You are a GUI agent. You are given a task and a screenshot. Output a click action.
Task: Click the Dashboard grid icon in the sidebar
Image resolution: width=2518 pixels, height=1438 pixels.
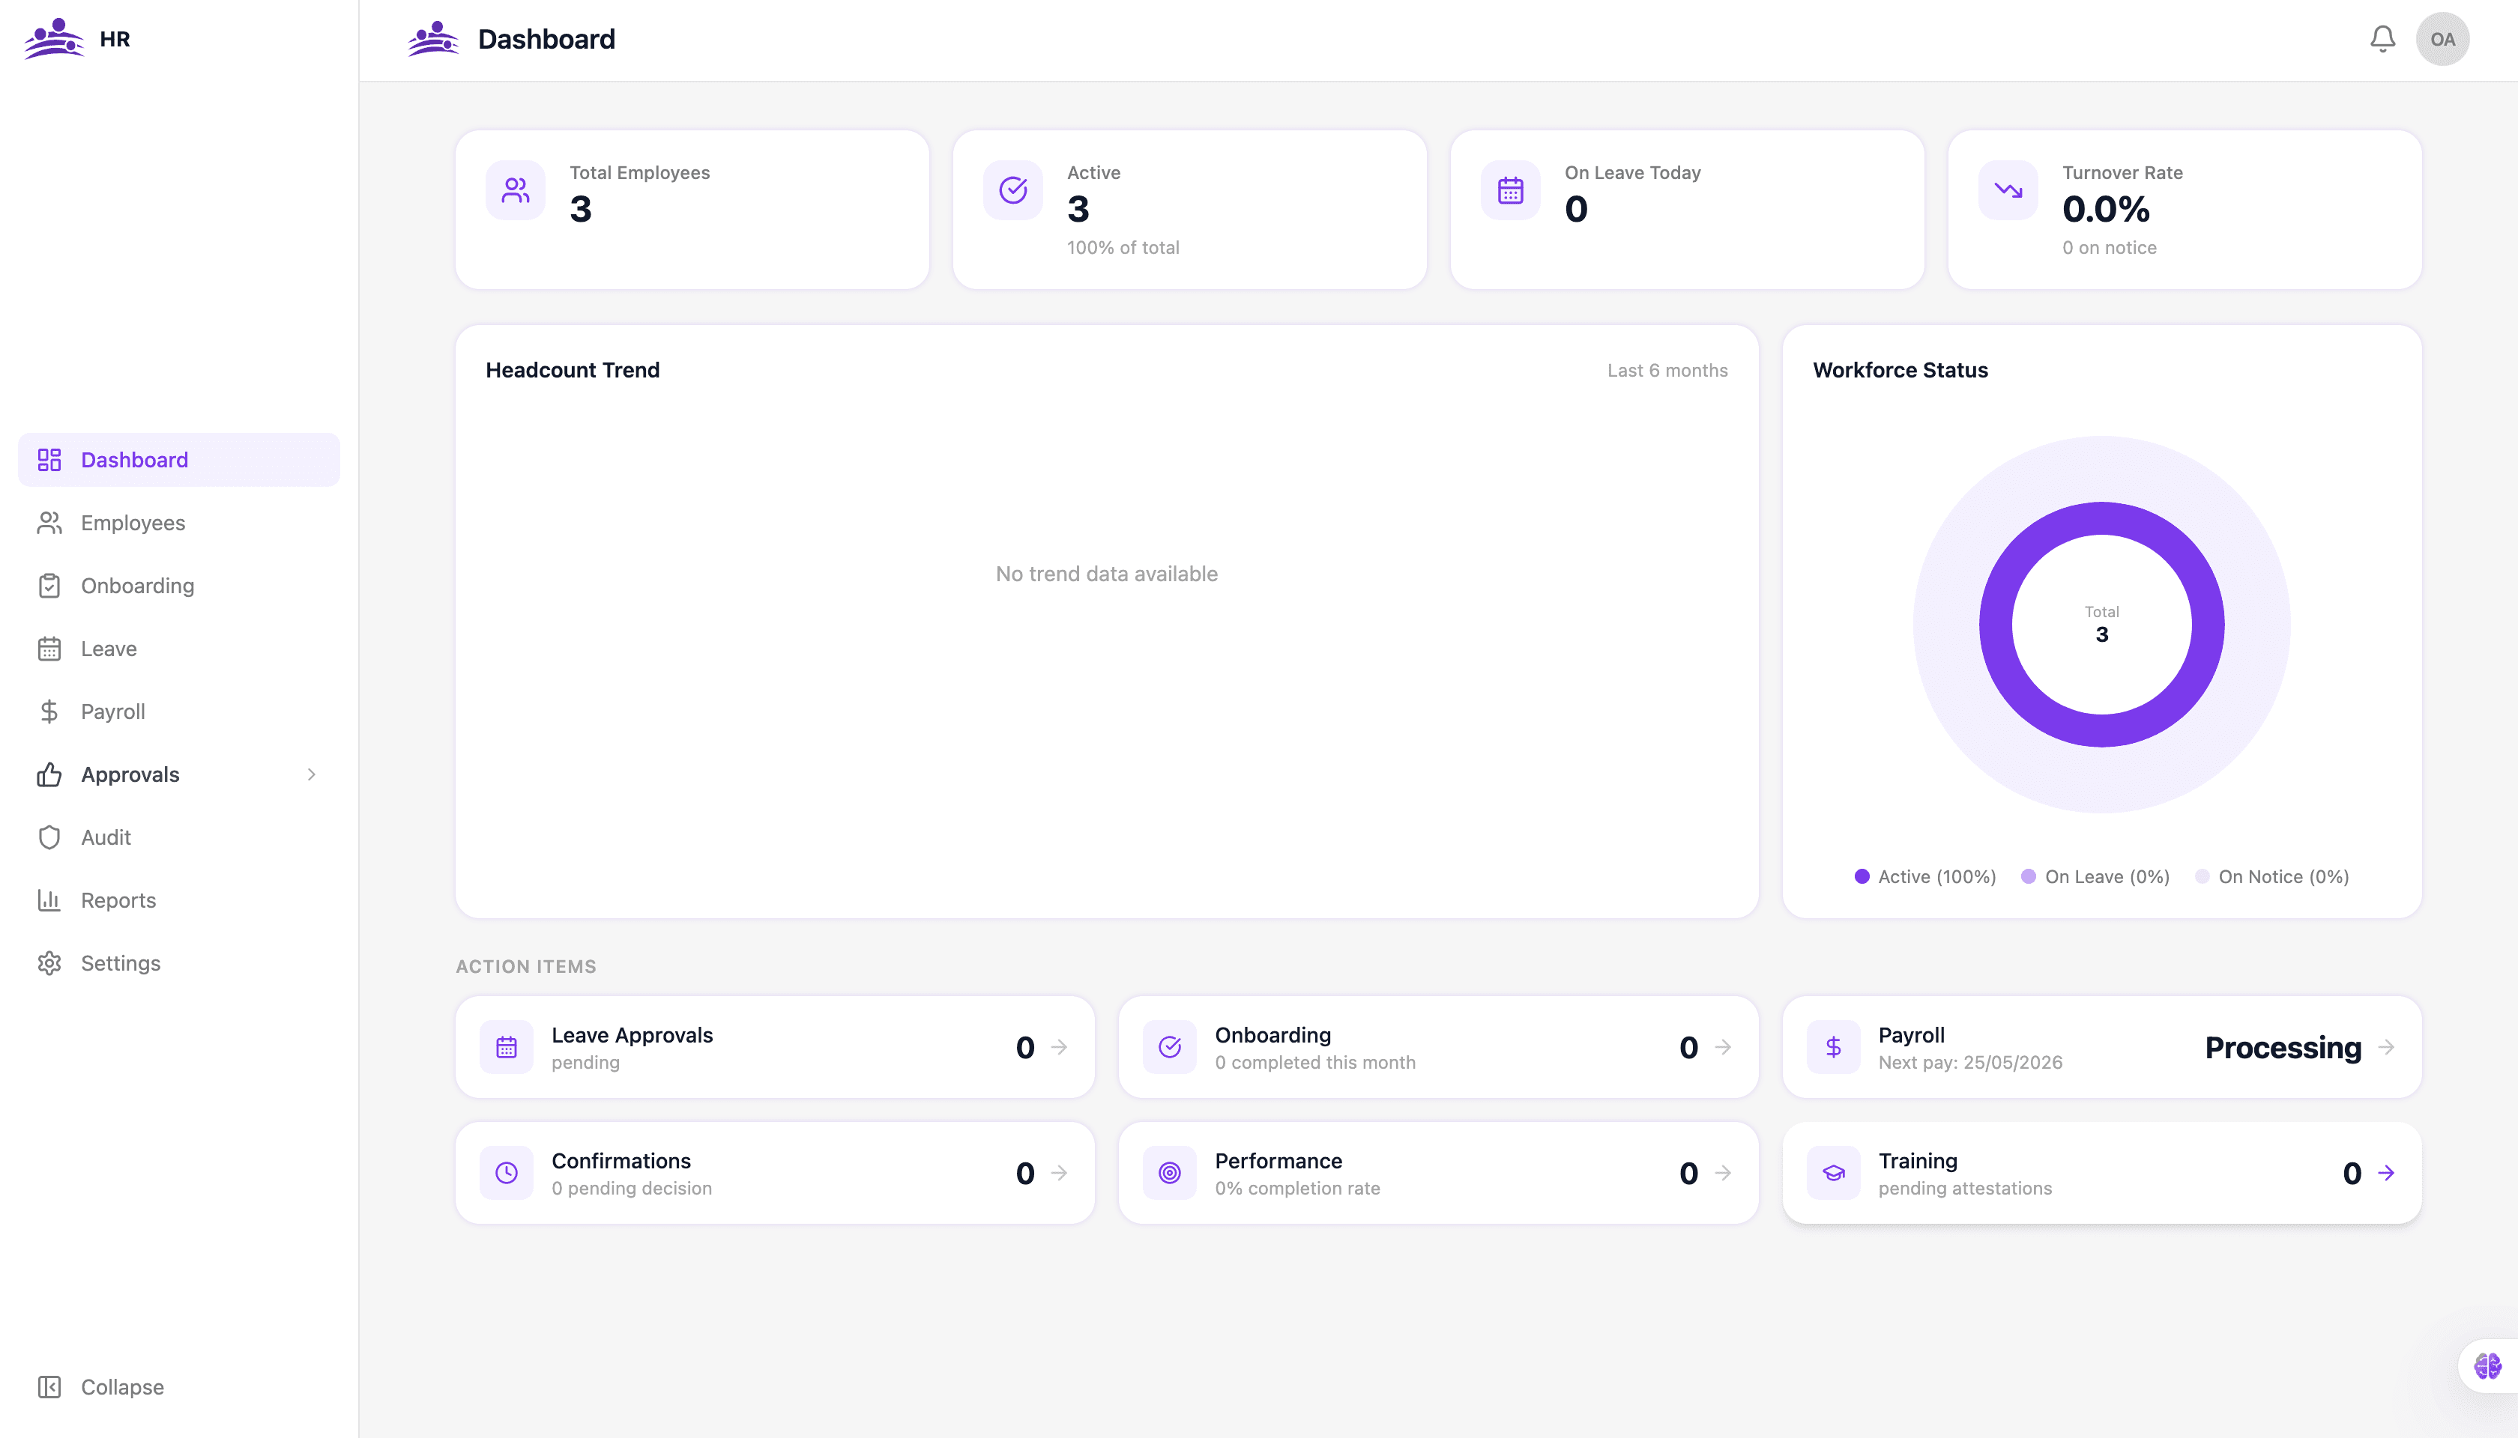click(49, 459)
